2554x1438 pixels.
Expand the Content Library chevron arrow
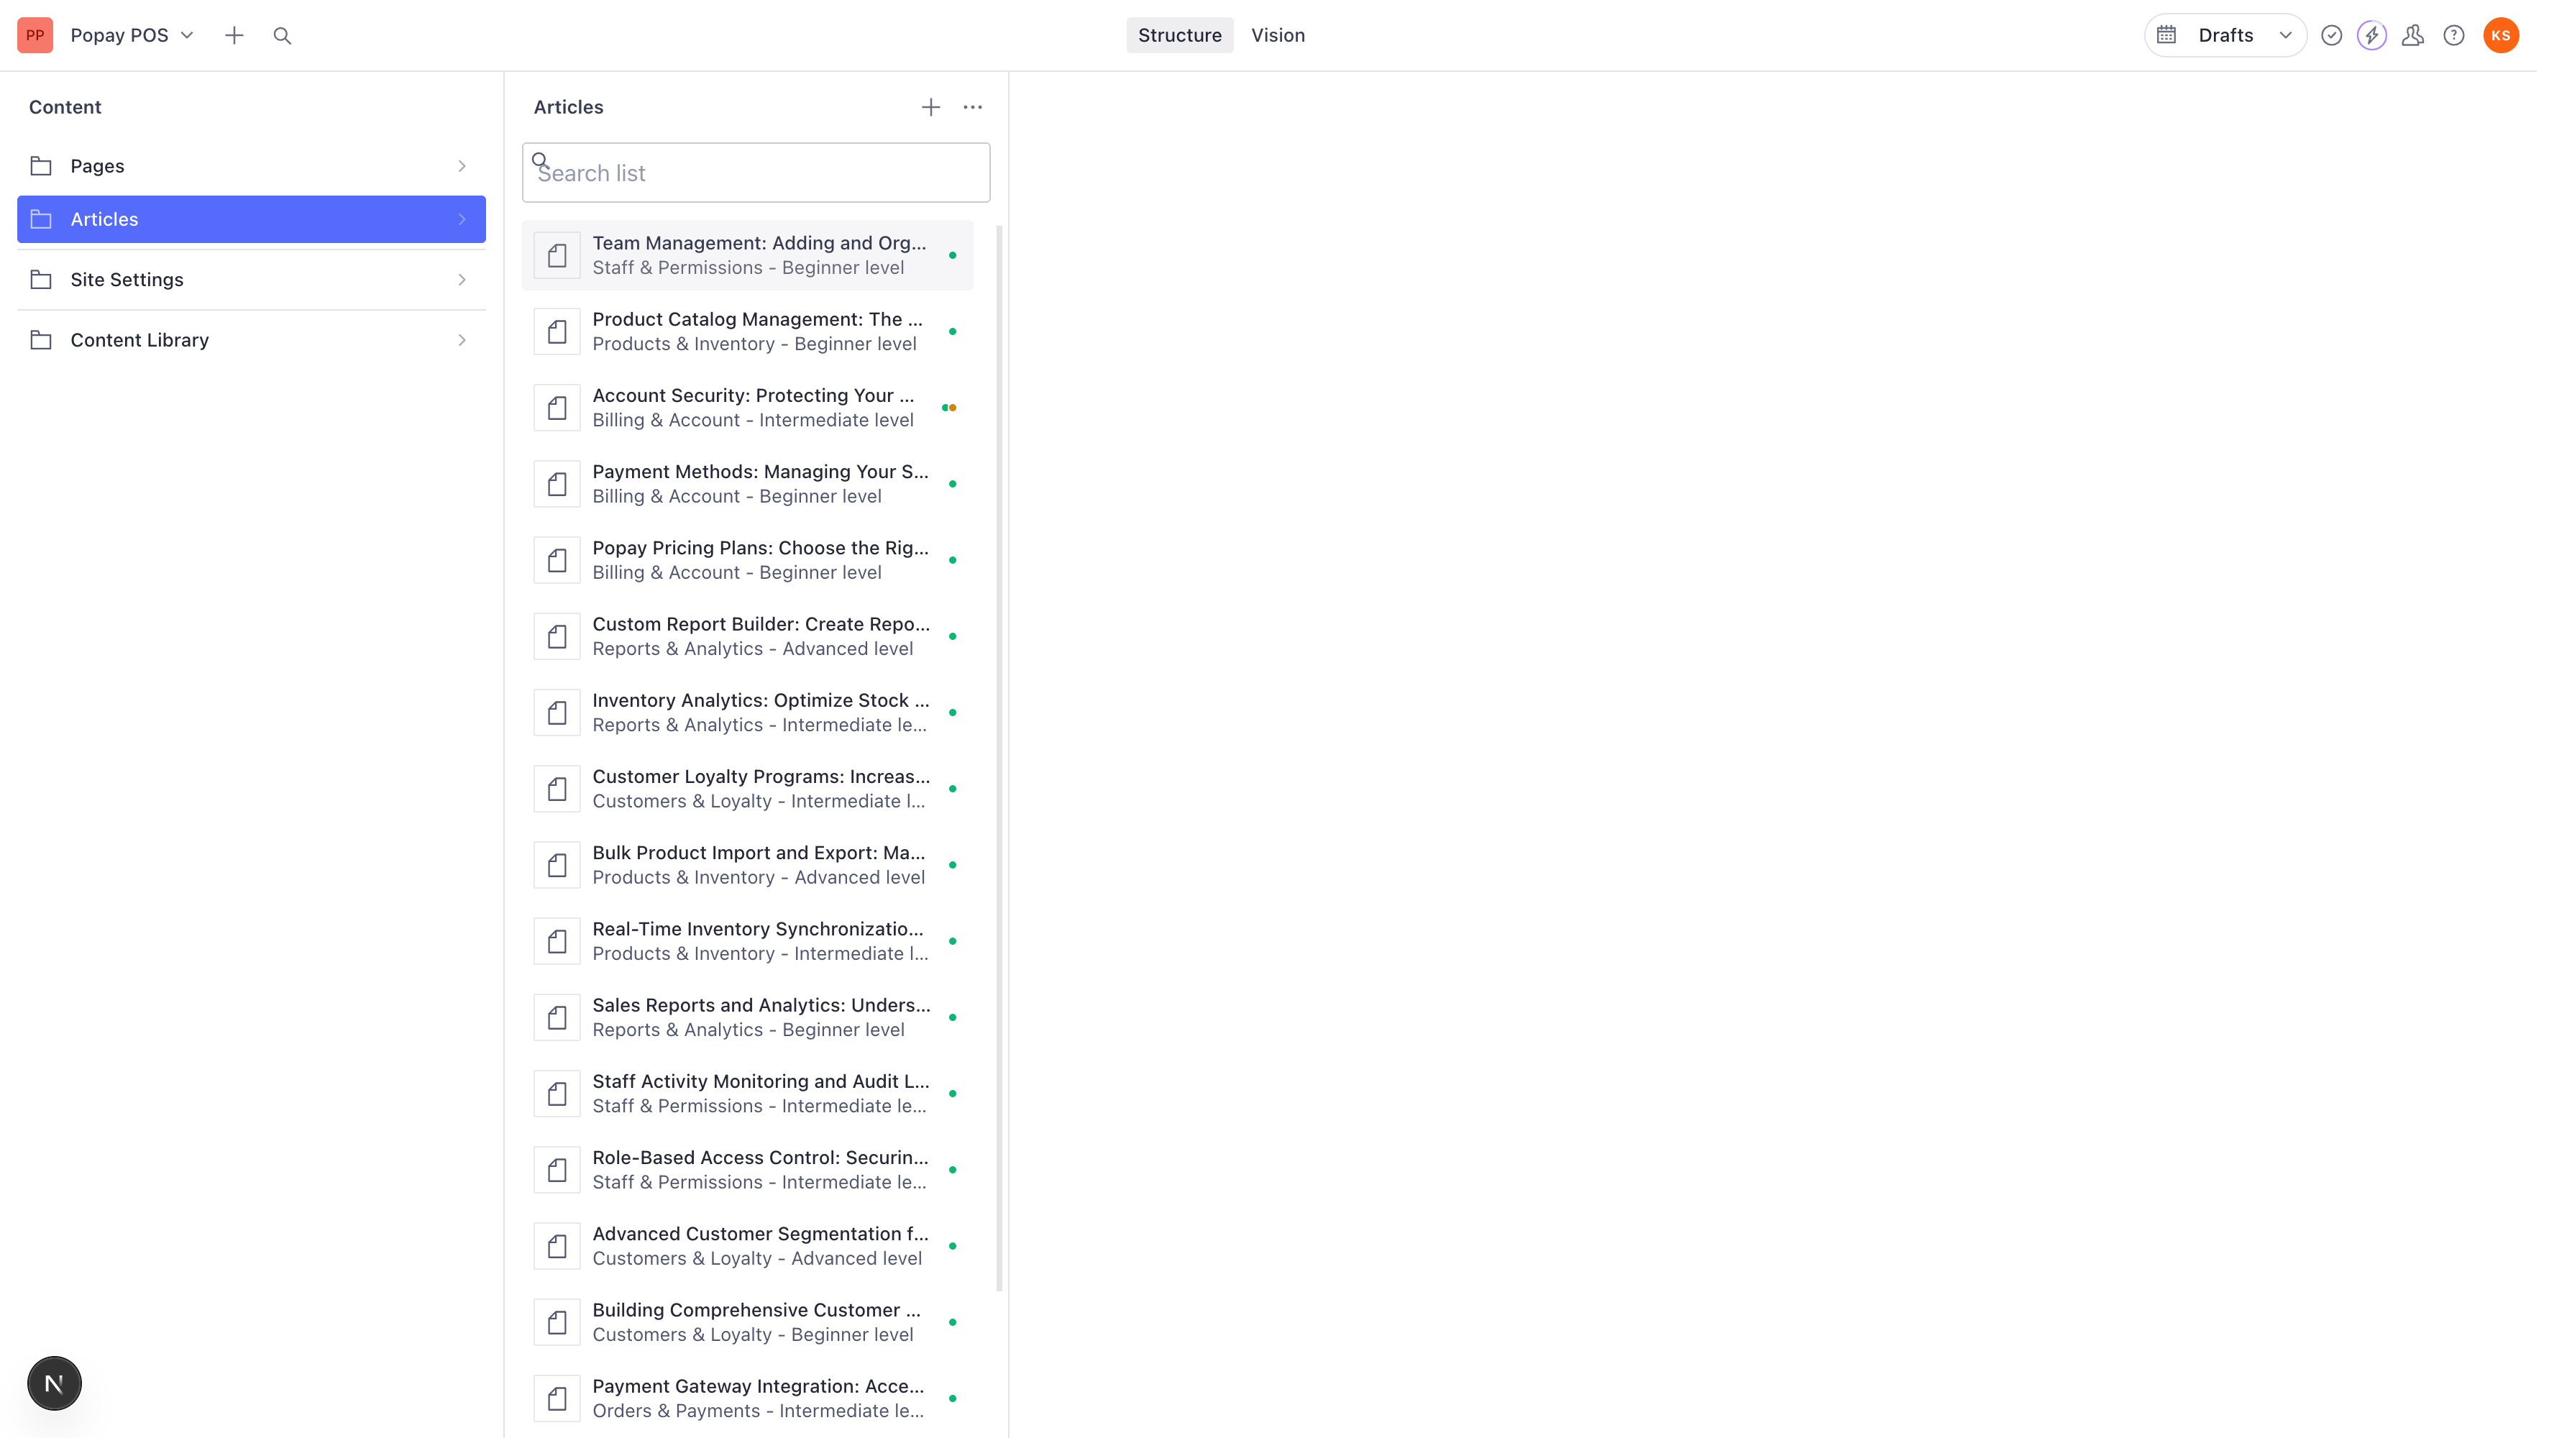(x=462, y=340)
